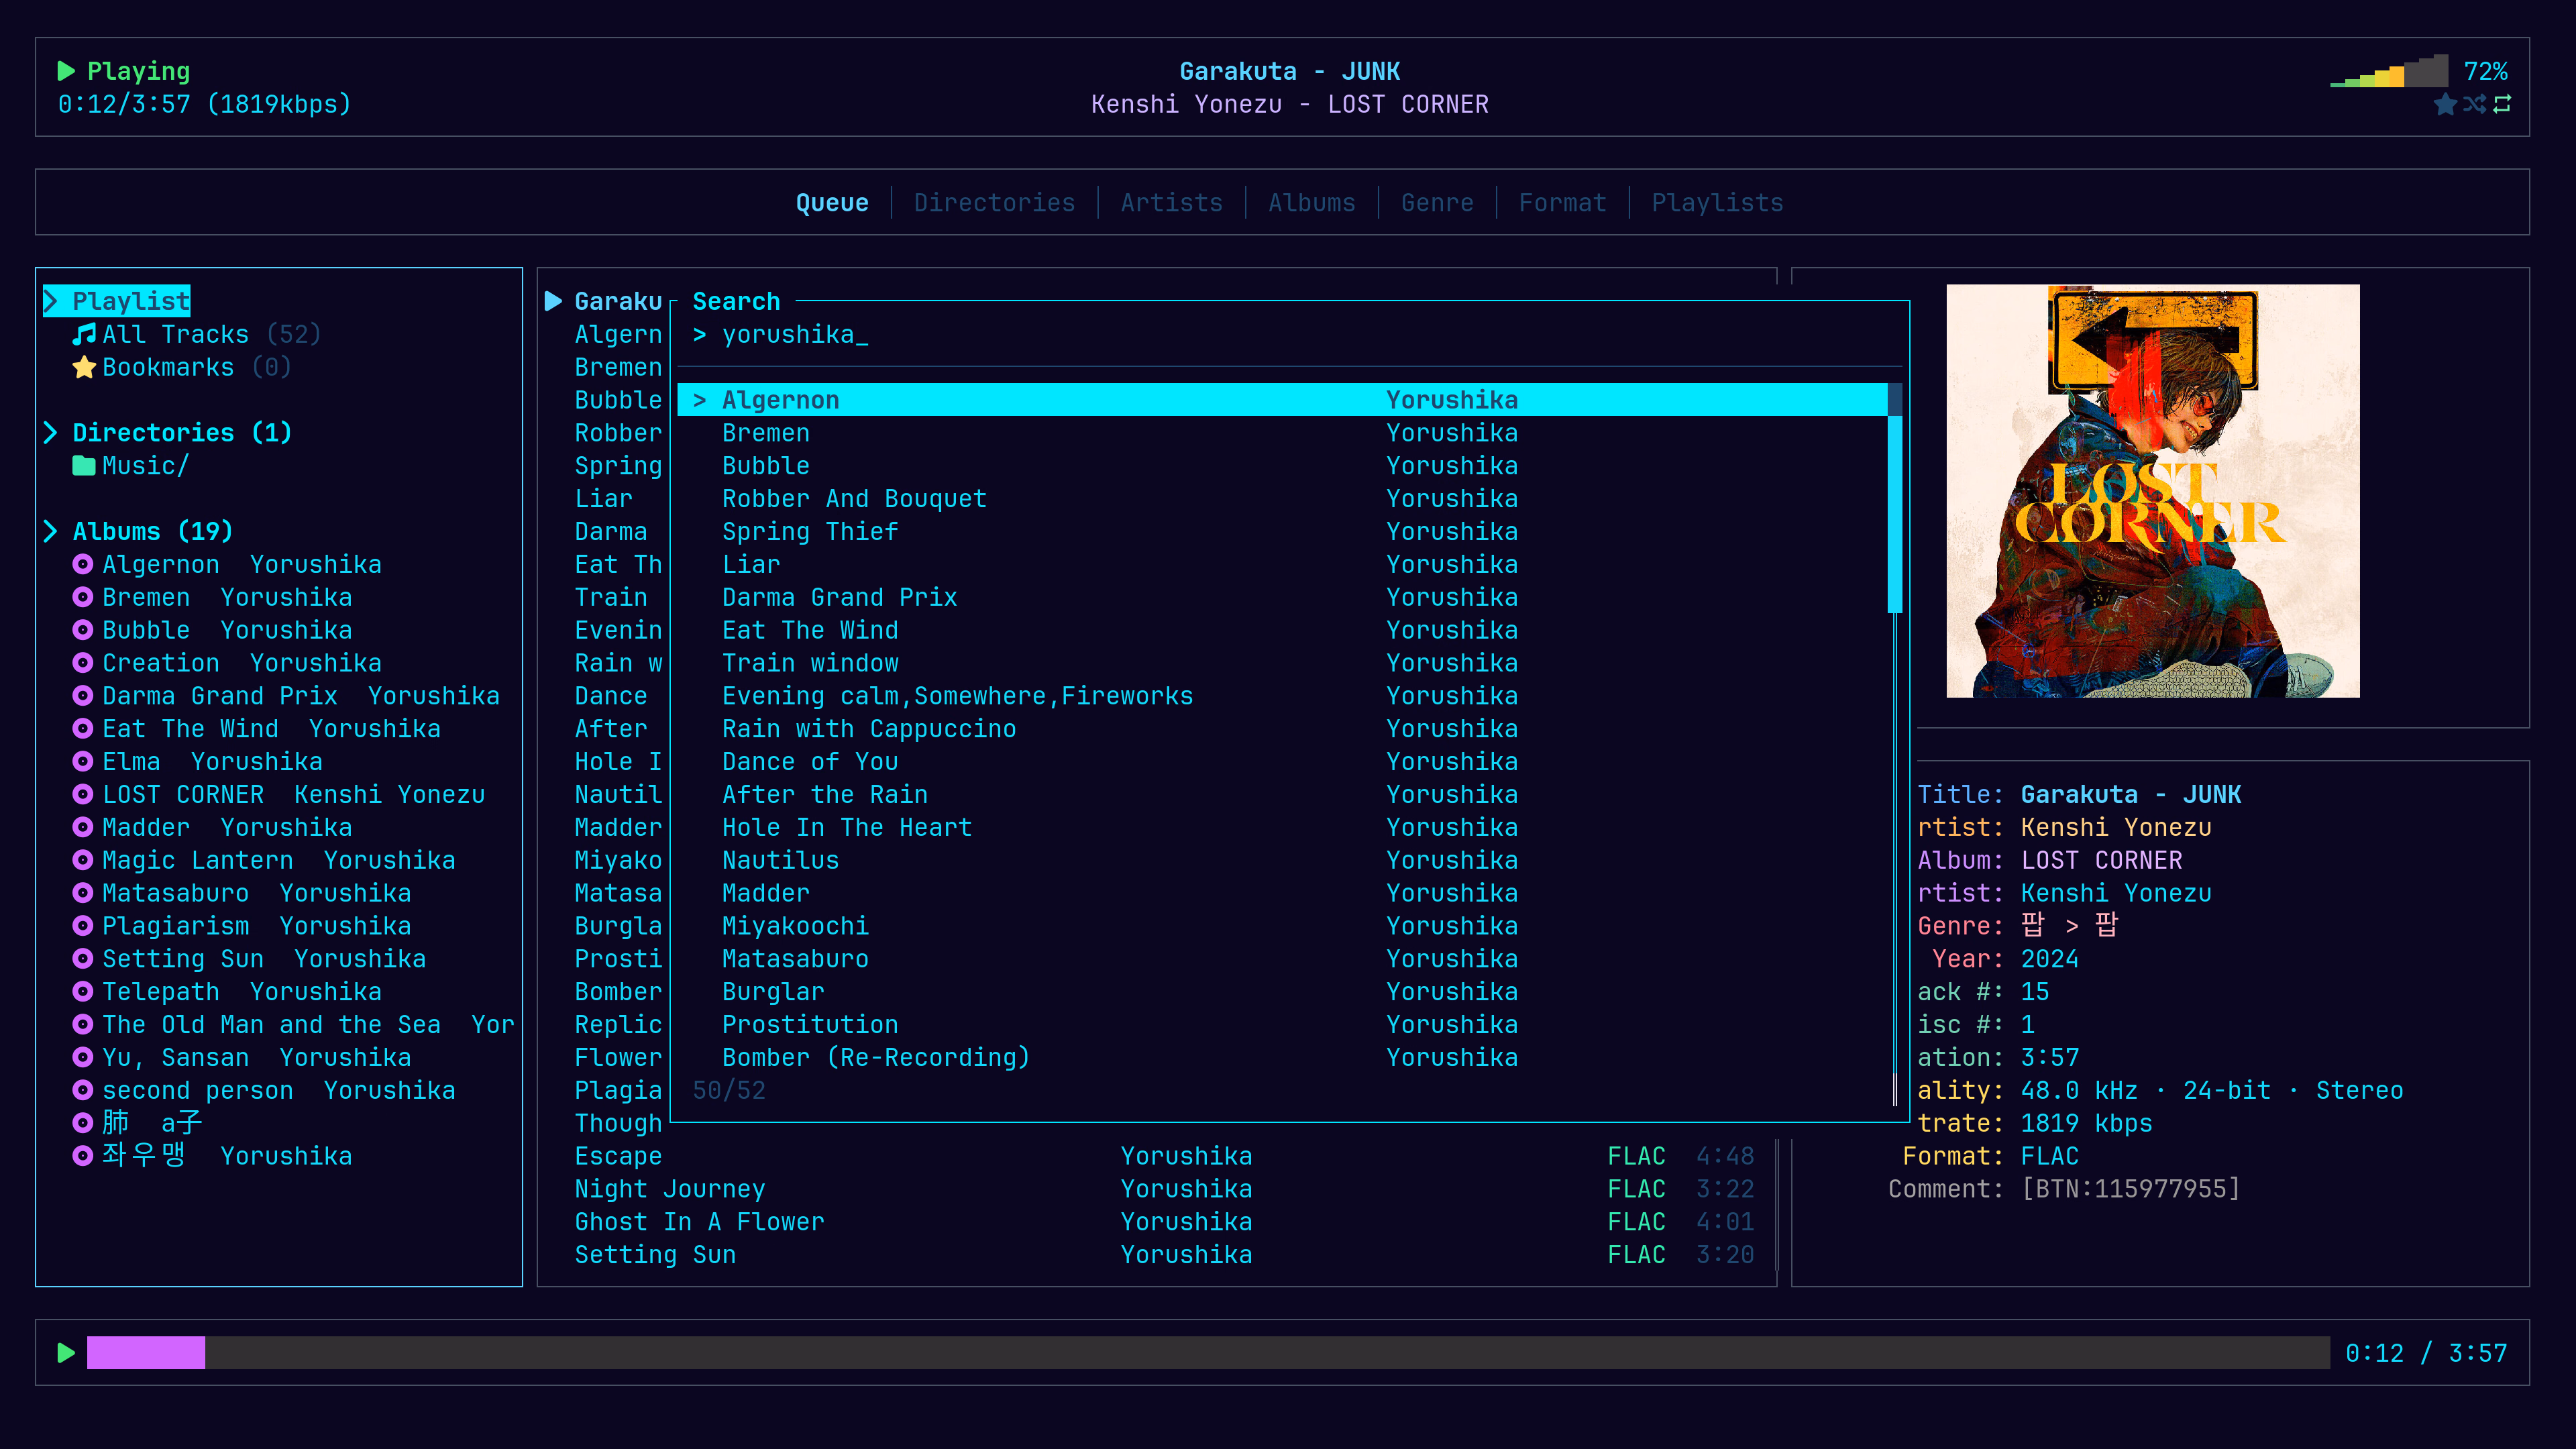This screenshot has height=1449, width=2576.
Task: Open the Format tab
Action: click(x=1562, y=203)
